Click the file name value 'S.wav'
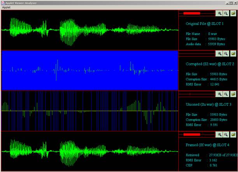The height and width of the screenshot is (172, 238). coord(212,34)
